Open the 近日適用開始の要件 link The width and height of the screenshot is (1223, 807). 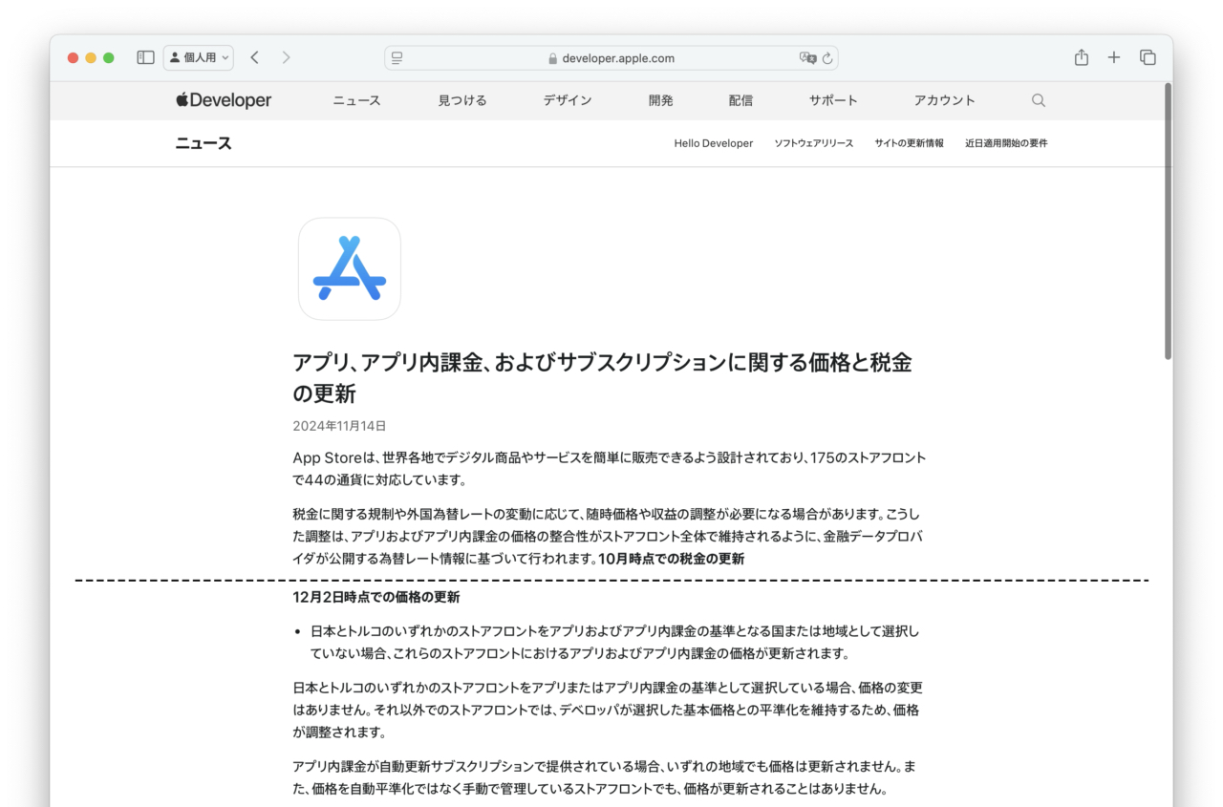click(1006, 143)
